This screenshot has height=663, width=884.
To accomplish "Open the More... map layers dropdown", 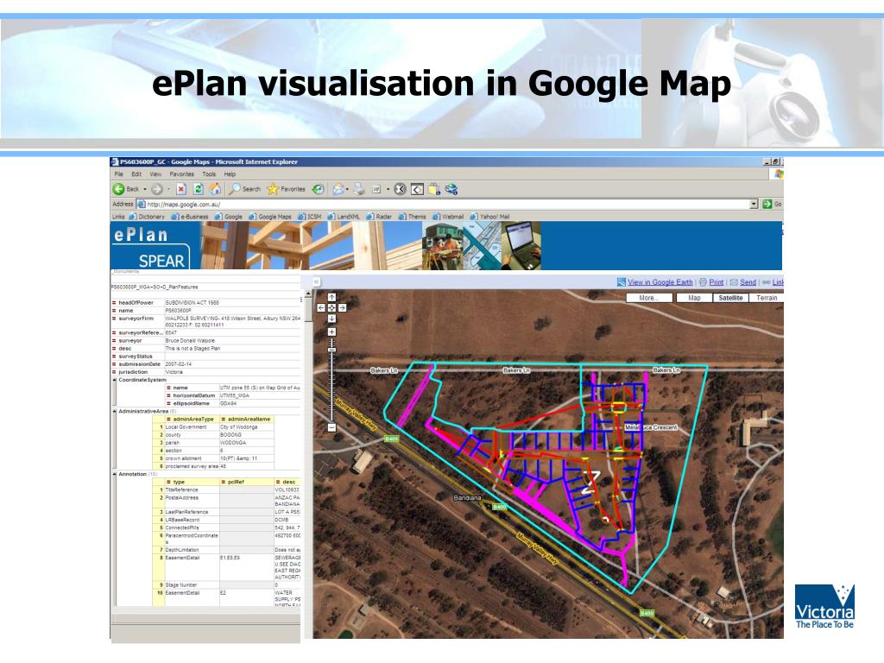I will pos(649,298).
